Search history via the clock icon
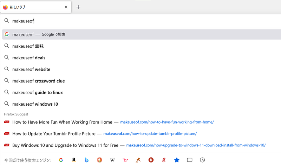The image size is (281, 165). coord(202,160)
